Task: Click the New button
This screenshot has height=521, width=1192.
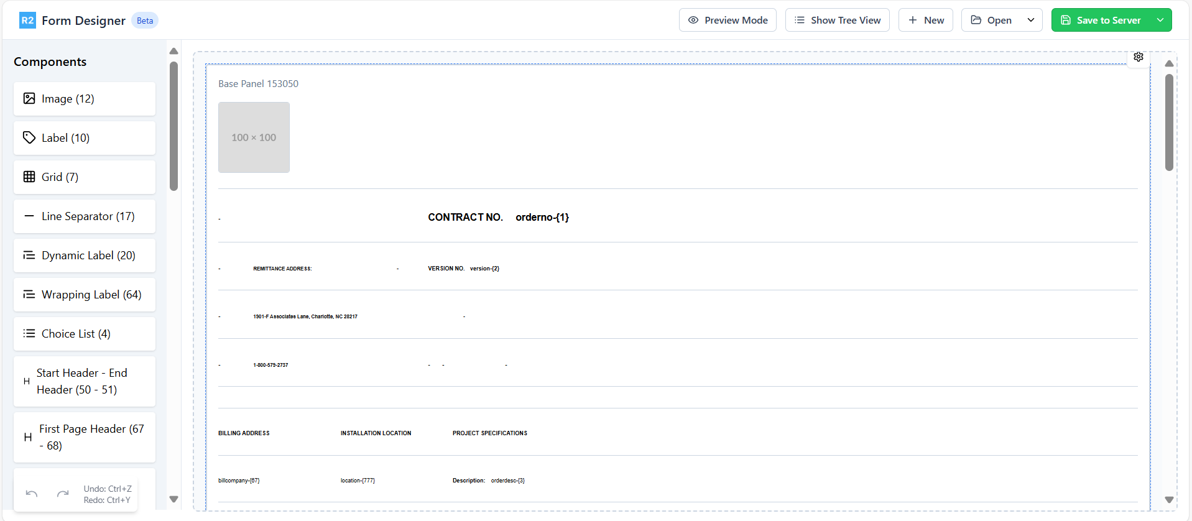Action: (x=925, y=21)
